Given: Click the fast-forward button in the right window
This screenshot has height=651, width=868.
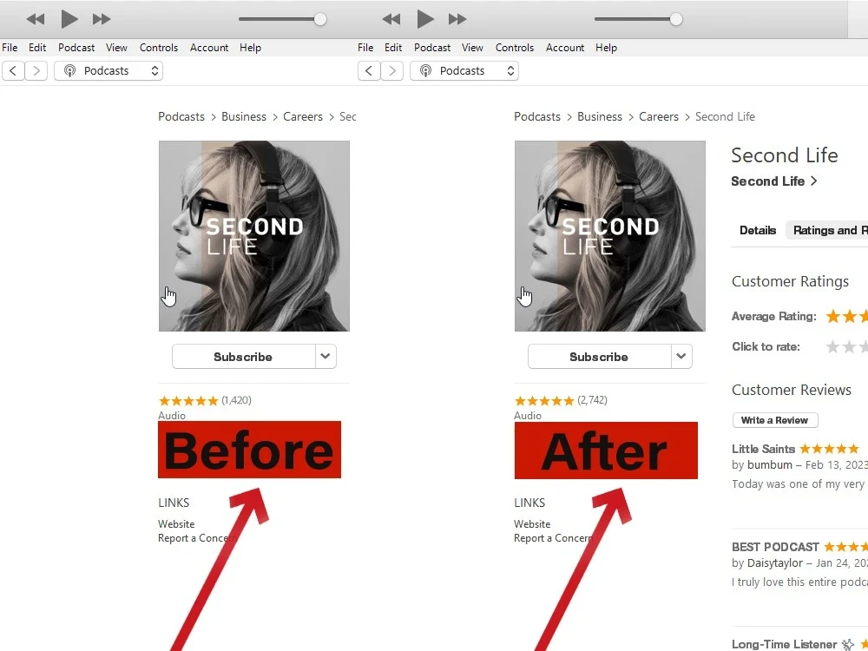Looking at the screenshot, I should (x=457, y=19).
